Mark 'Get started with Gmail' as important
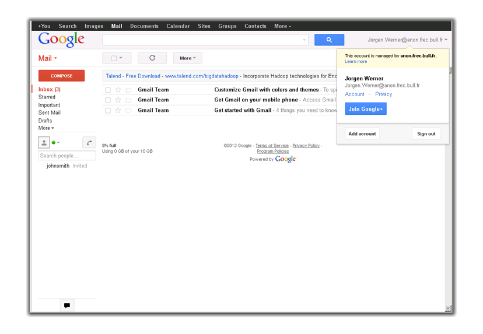483x334 pixels. [x=128, y=110]
